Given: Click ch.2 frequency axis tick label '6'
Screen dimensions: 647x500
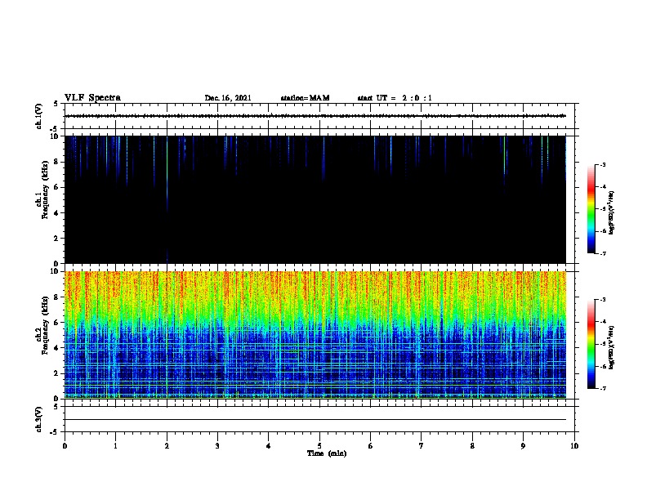Looking at the screenshot, I should point(56,323).
